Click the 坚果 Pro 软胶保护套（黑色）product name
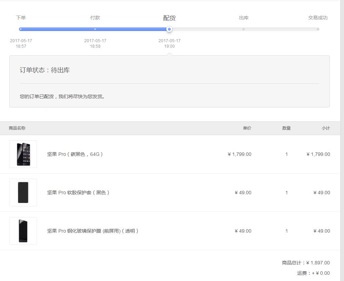The height and width of the screenshot is (281, 344). [78, 193]
